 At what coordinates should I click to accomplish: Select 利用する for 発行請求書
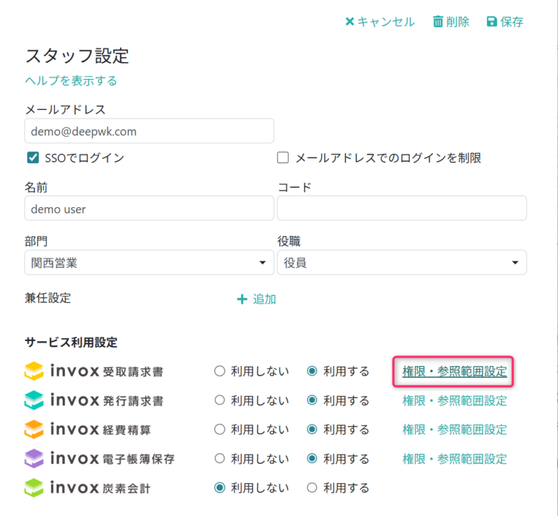click(312, 400)
